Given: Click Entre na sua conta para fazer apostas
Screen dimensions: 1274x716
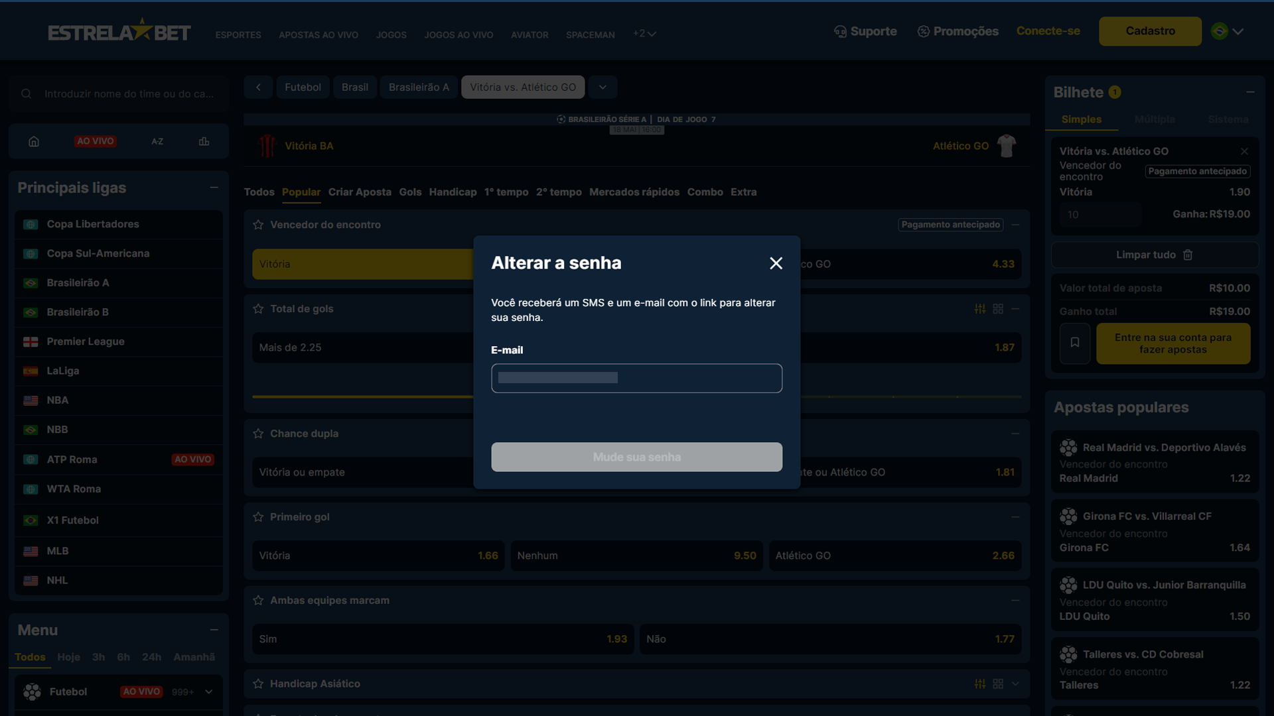Looking at the screenshot, I should pos(1173,343).
